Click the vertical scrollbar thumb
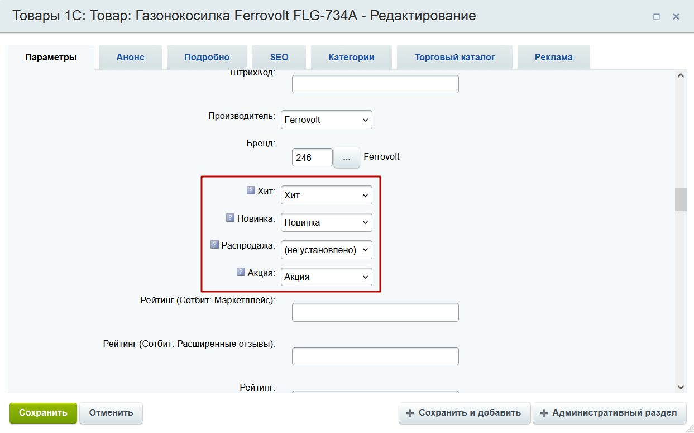 pos(681,198)
